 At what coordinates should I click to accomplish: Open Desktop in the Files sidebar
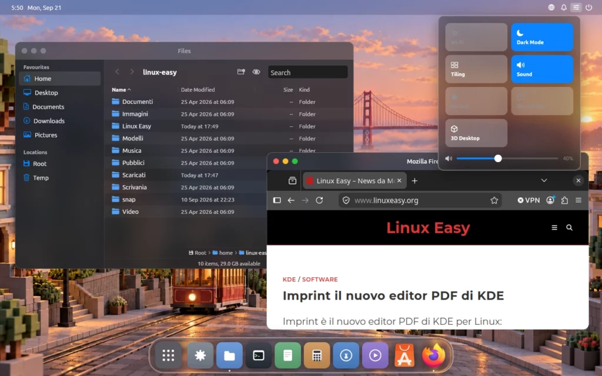[60, 93]
